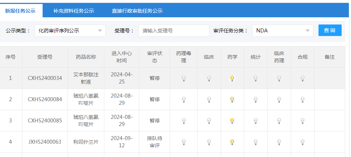Click the 受理号 CXHS2400085 cell

pyautogui.click(x=45, y=121)
